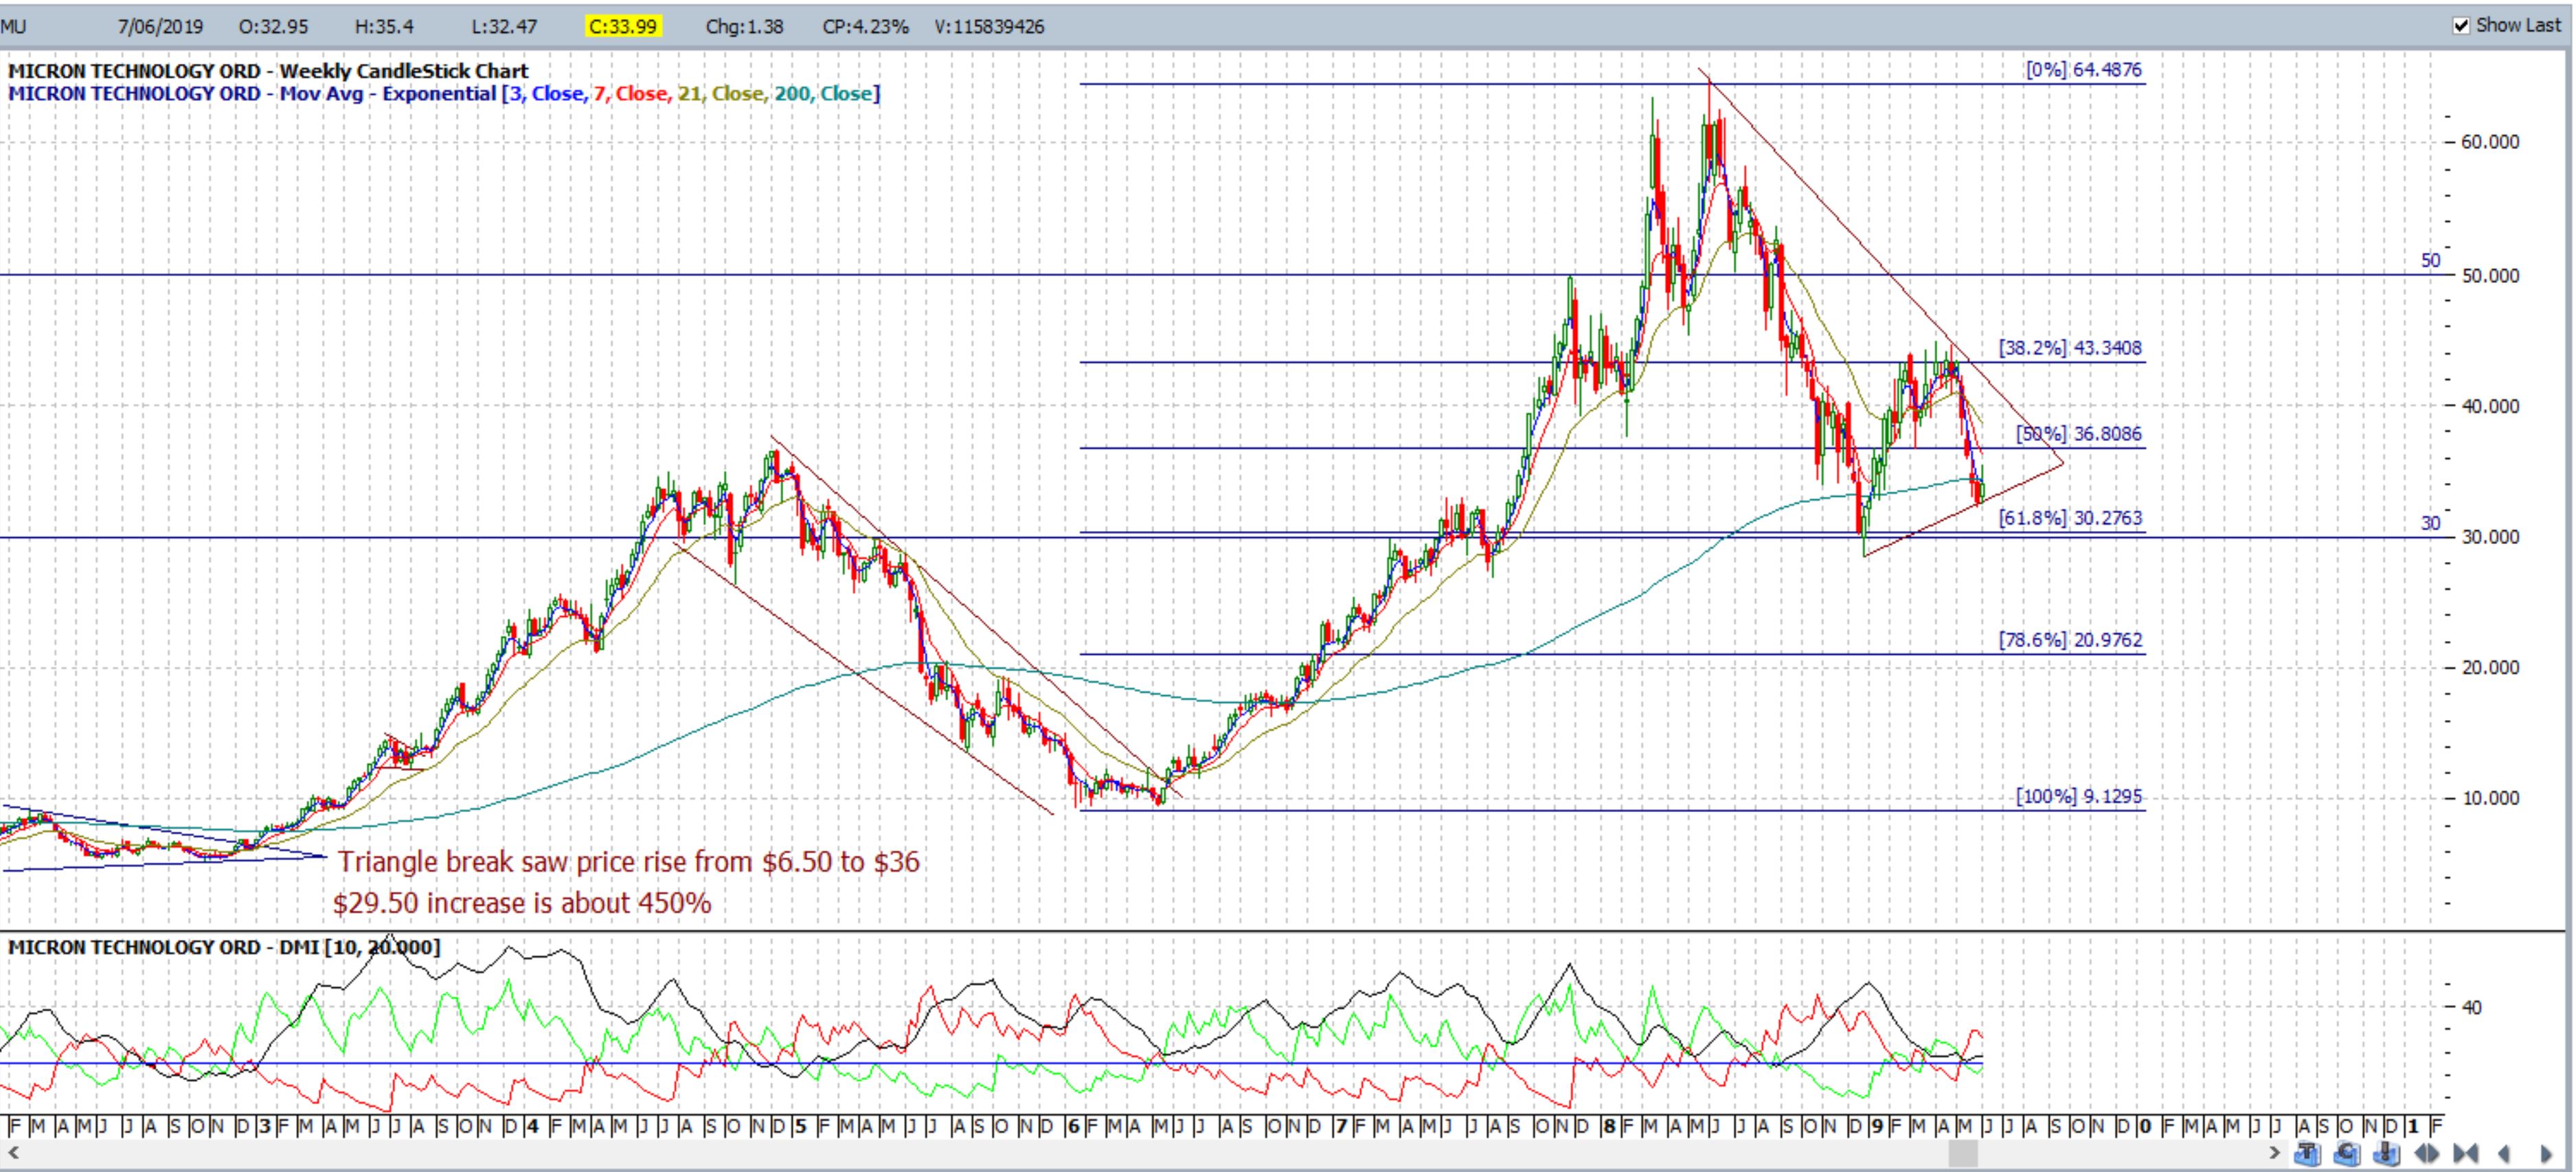
Task: Click the [78.6%] 20.9762 Fibonacci label
Action: coord(2070,640)
